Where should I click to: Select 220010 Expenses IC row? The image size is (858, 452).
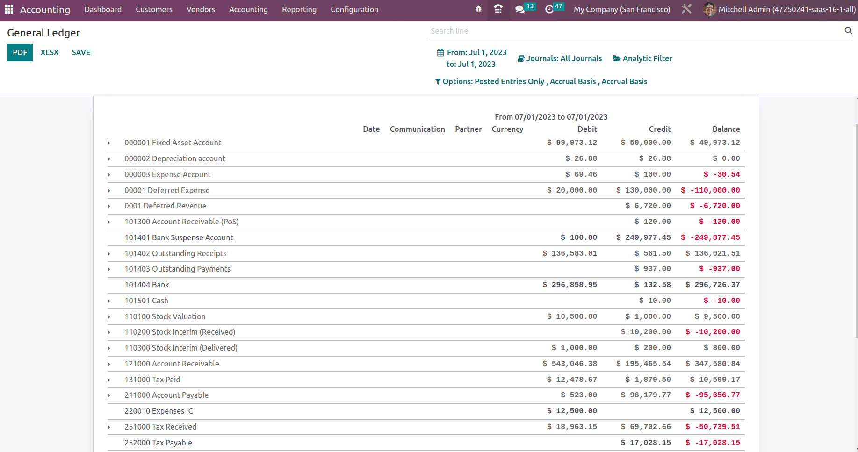coord(426,411)
